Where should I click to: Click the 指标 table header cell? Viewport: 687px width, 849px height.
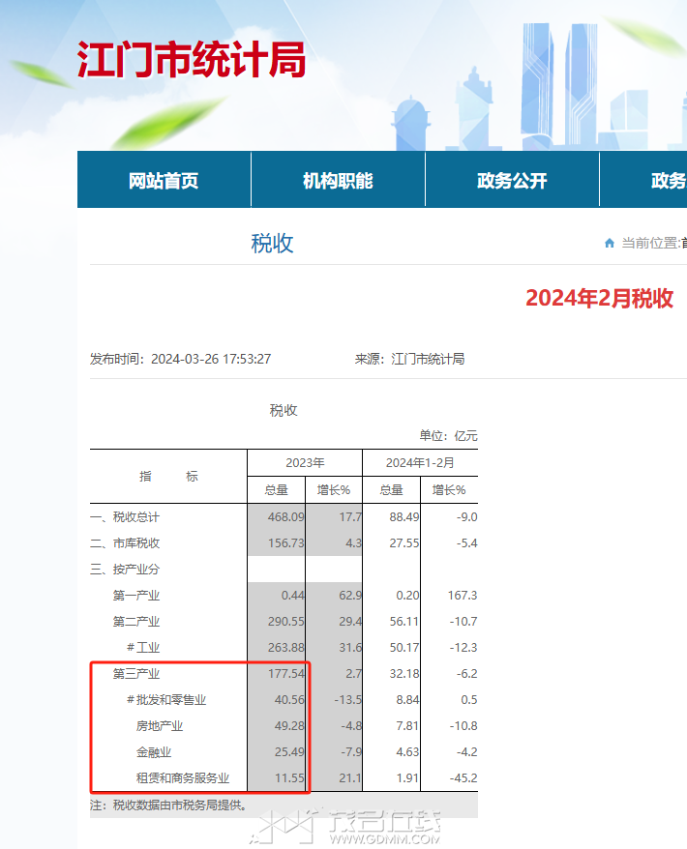pos(168,476)
